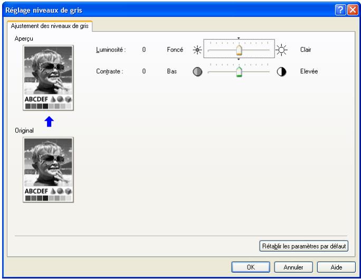Click the Contraste value 0

144,71
